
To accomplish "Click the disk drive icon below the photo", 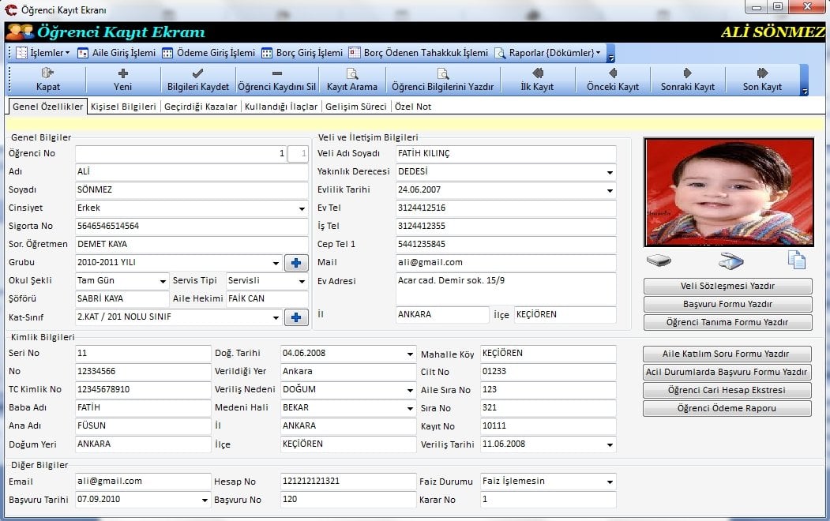I will pos(659,260).
